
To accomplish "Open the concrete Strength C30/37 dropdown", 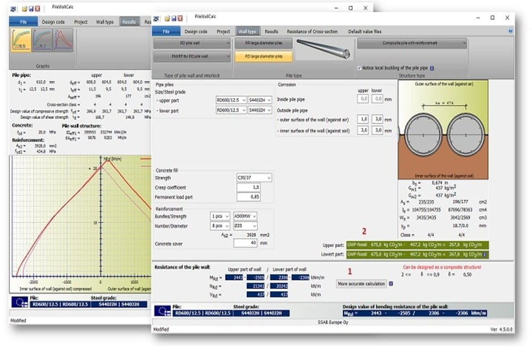I will click(255, 177).
